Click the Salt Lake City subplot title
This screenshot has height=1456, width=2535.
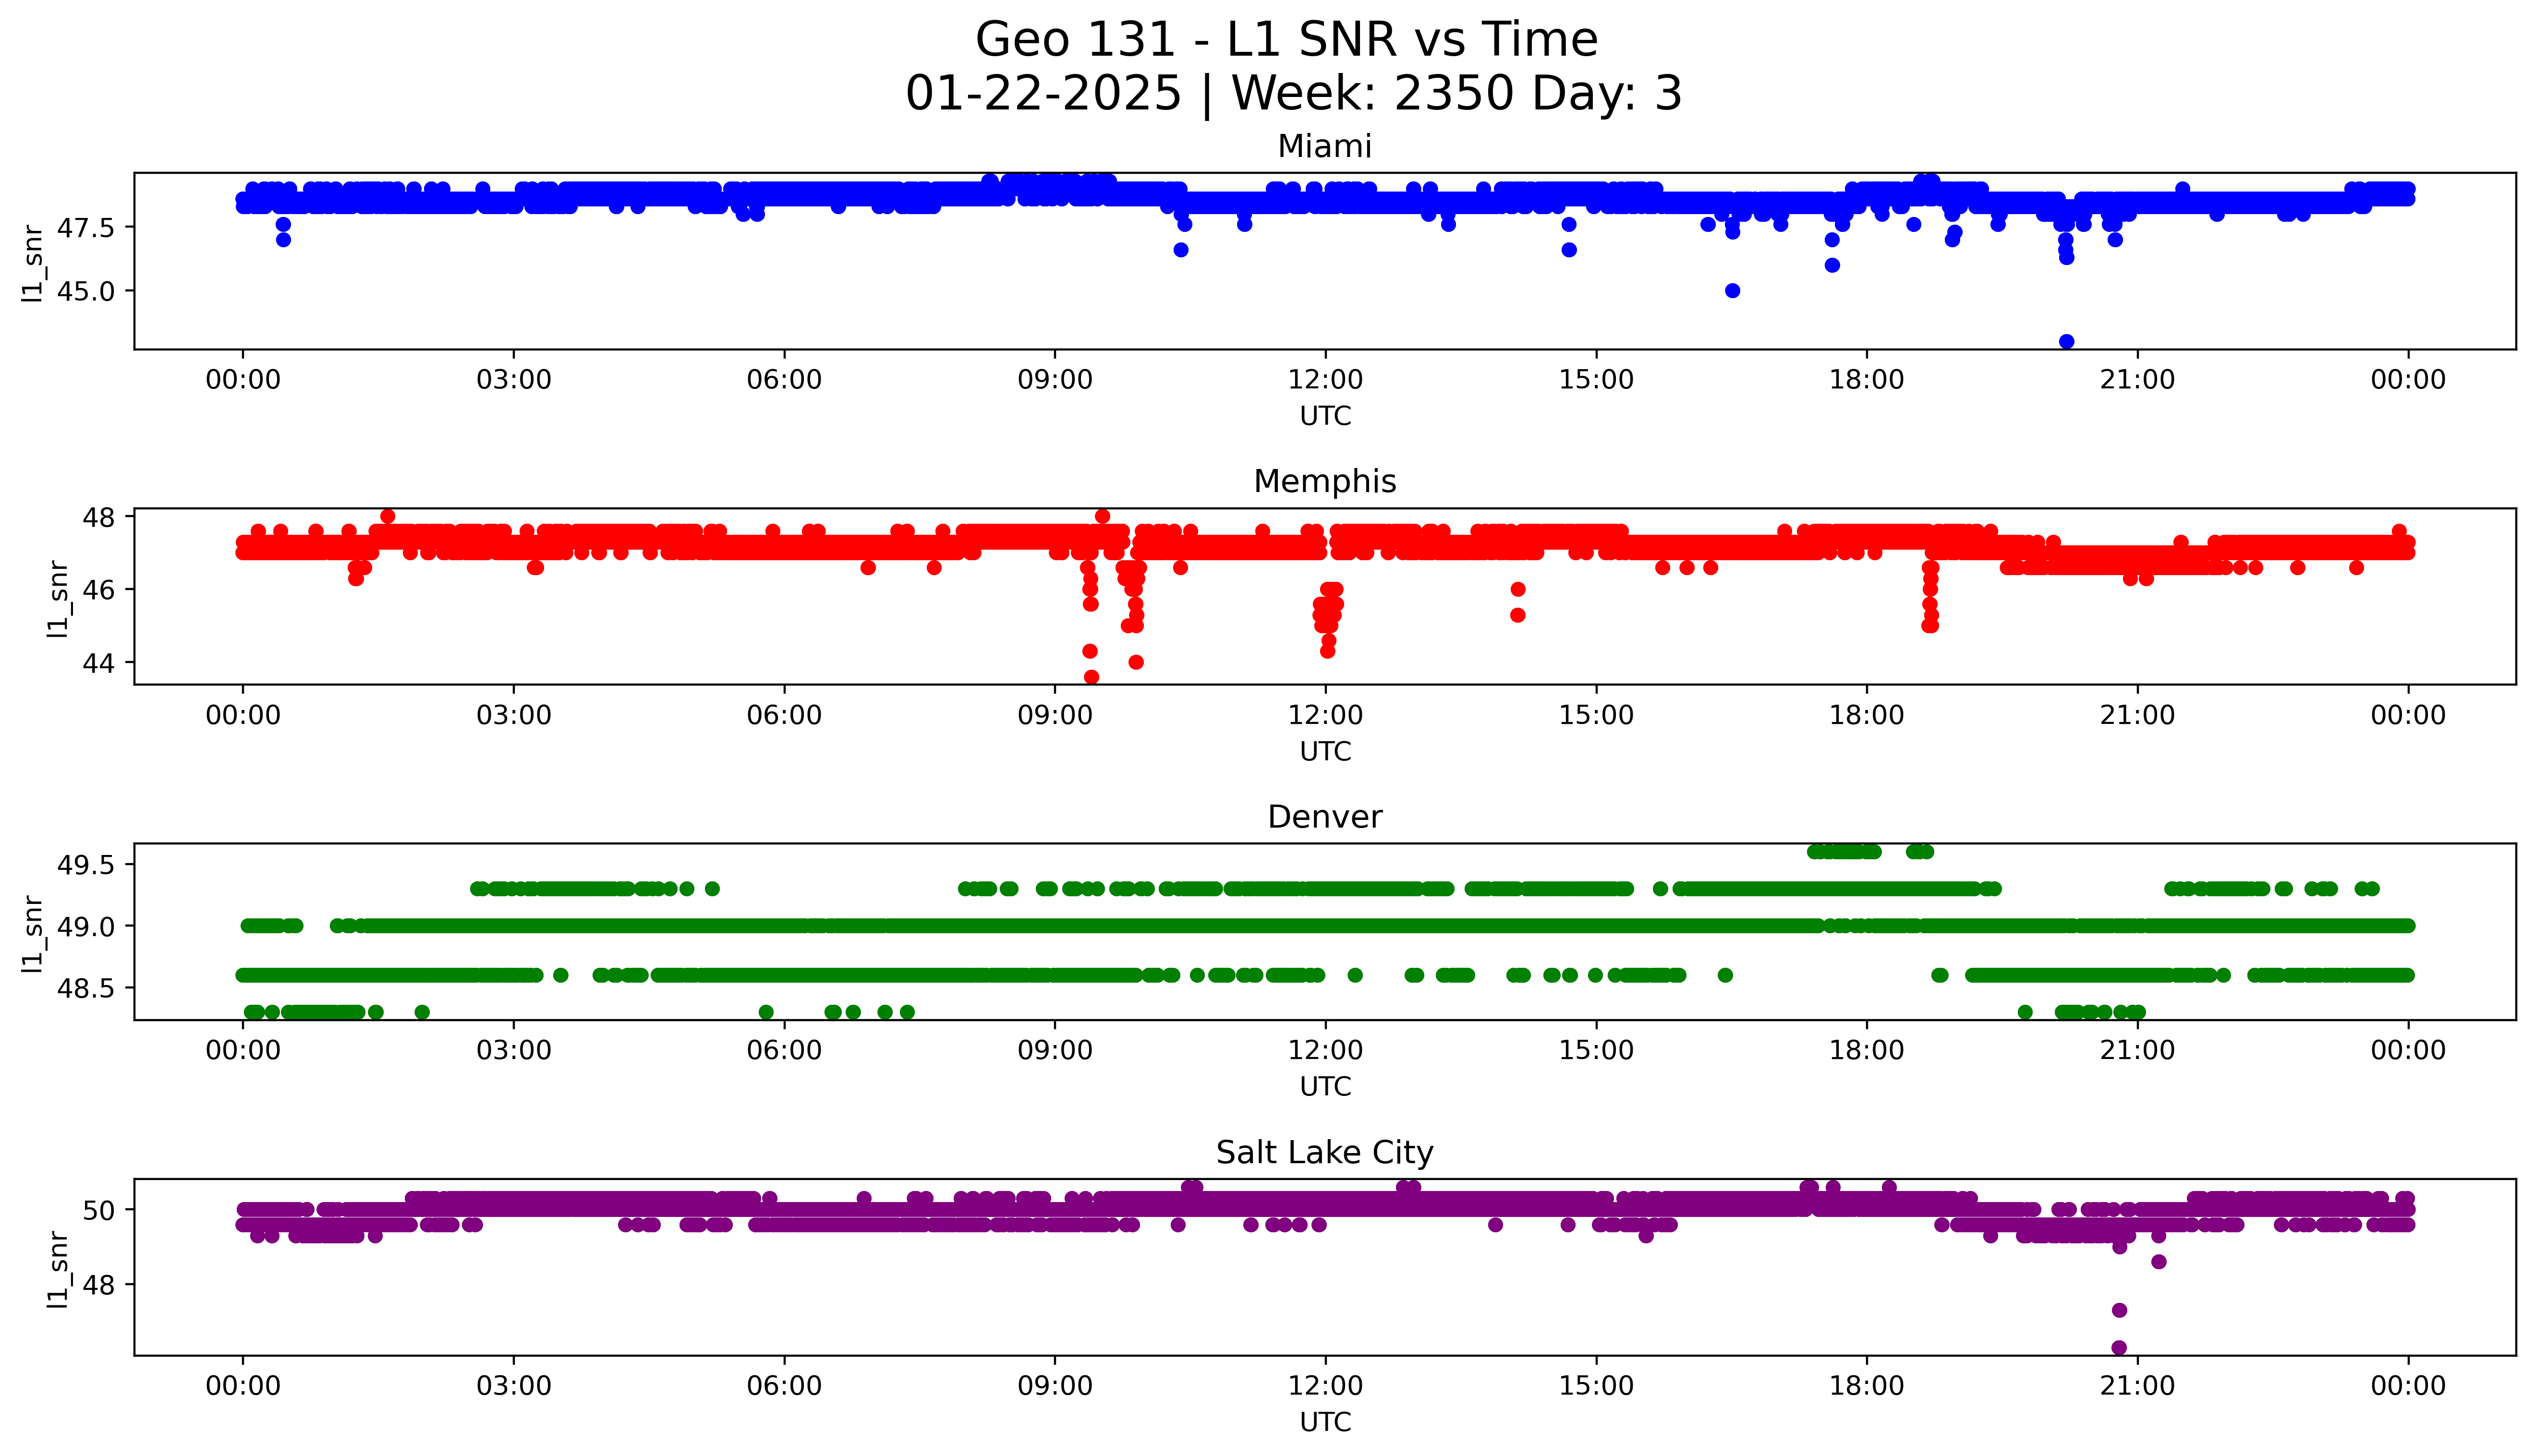coord(1324,1153)
